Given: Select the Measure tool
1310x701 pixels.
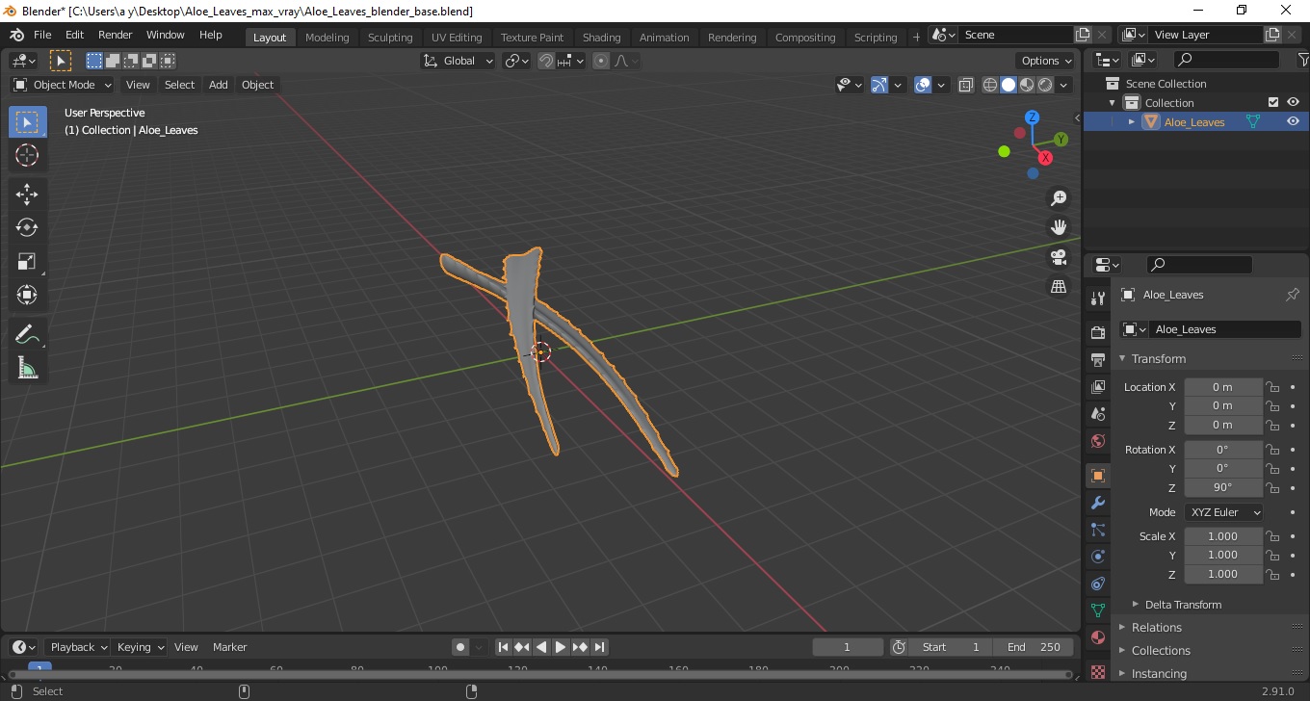Looking at the screenshot, I should click(x=27, y=368).
